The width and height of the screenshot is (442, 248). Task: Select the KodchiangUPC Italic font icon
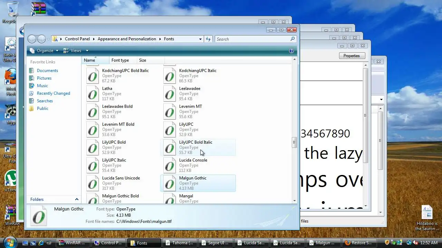(x=170, y=76)
